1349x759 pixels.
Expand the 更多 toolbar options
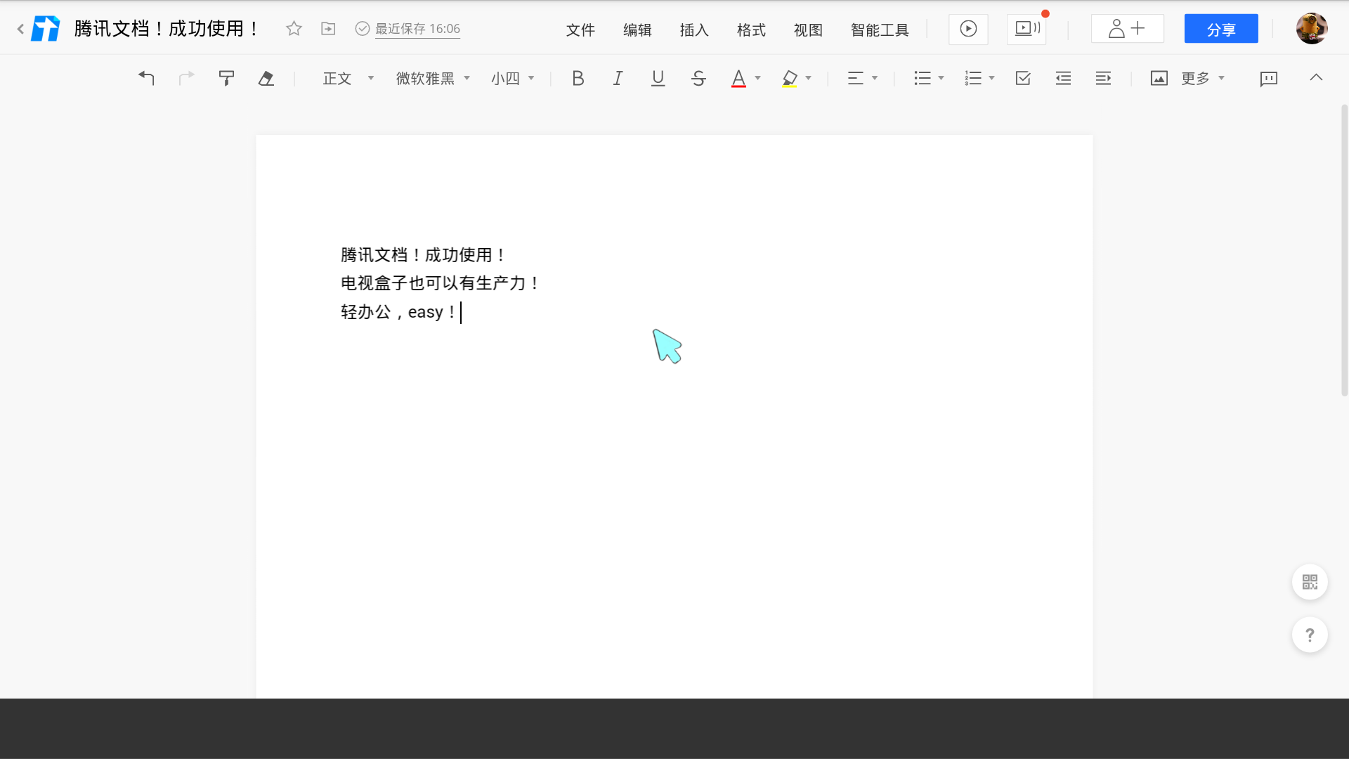point(1203,78)
